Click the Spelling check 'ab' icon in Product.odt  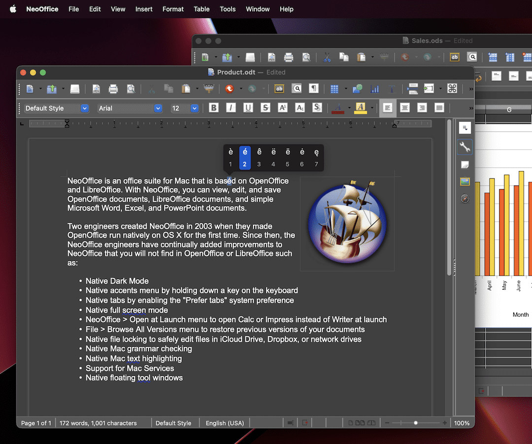click(279, 89)
